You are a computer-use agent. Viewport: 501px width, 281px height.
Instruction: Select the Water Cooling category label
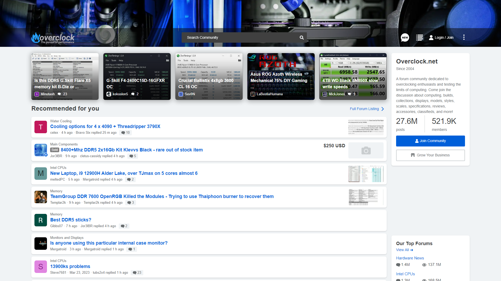click(61, 121)
